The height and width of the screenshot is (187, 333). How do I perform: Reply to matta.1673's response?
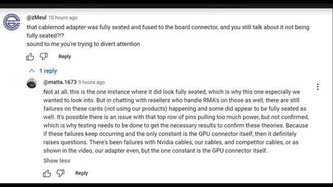[x=82, y=173]
